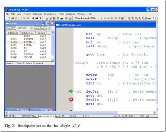Screen dimensions: 166x132
Task: Expand the symbol dropdown beside Add Symbol
Action: 49,28
